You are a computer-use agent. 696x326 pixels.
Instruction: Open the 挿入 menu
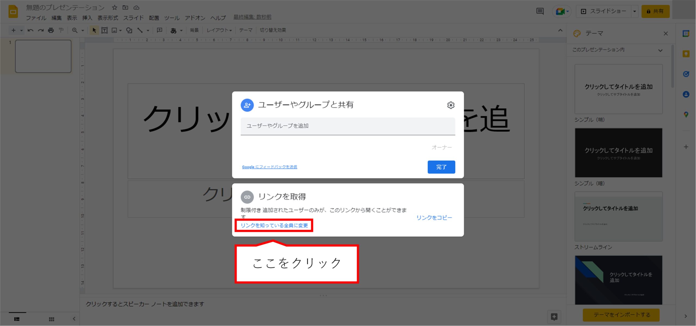point(87,18)
